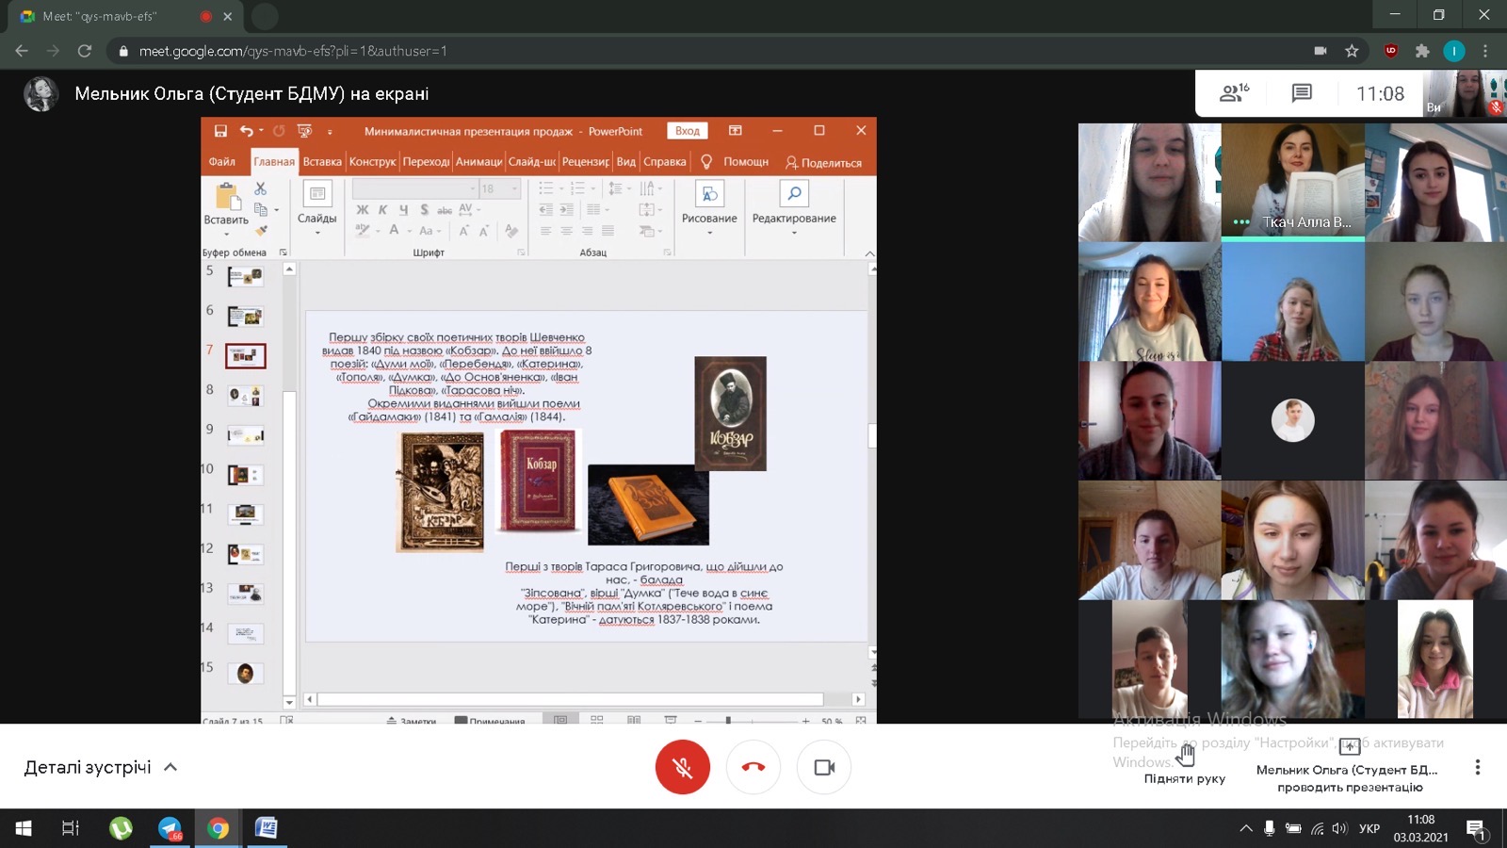Raise hand with Підняти руку
The height and width of the screenshot is (848, 1507).
coord(1185,762)
